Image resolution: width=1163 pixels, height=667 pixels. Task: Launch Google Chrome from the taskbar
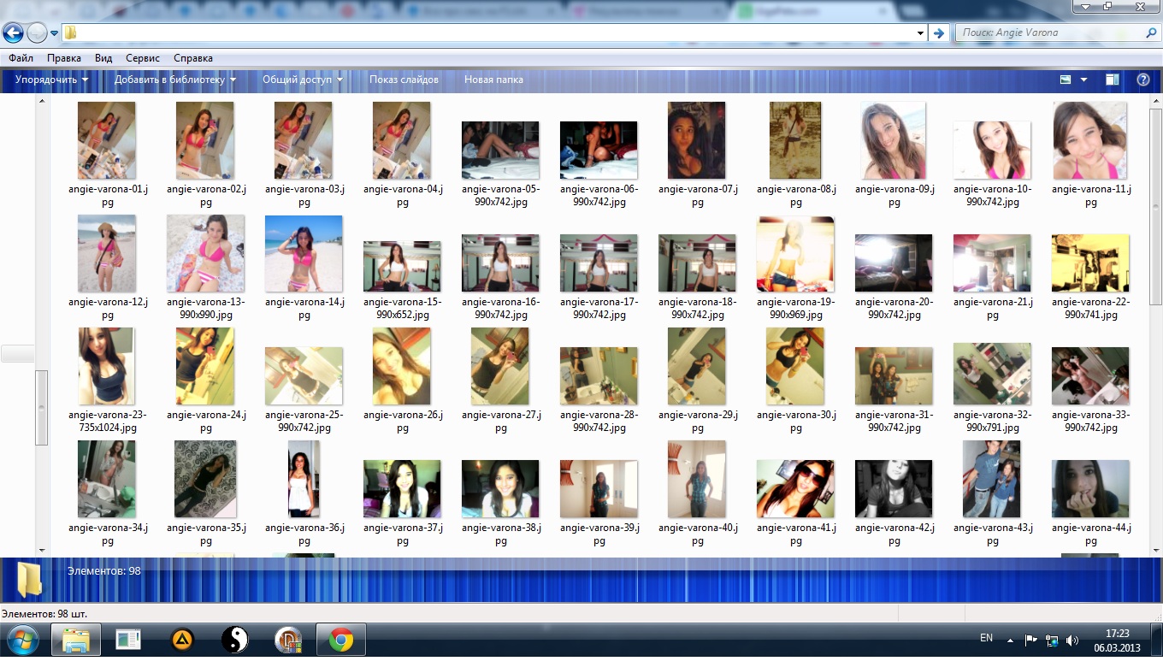tap(341, 640)
